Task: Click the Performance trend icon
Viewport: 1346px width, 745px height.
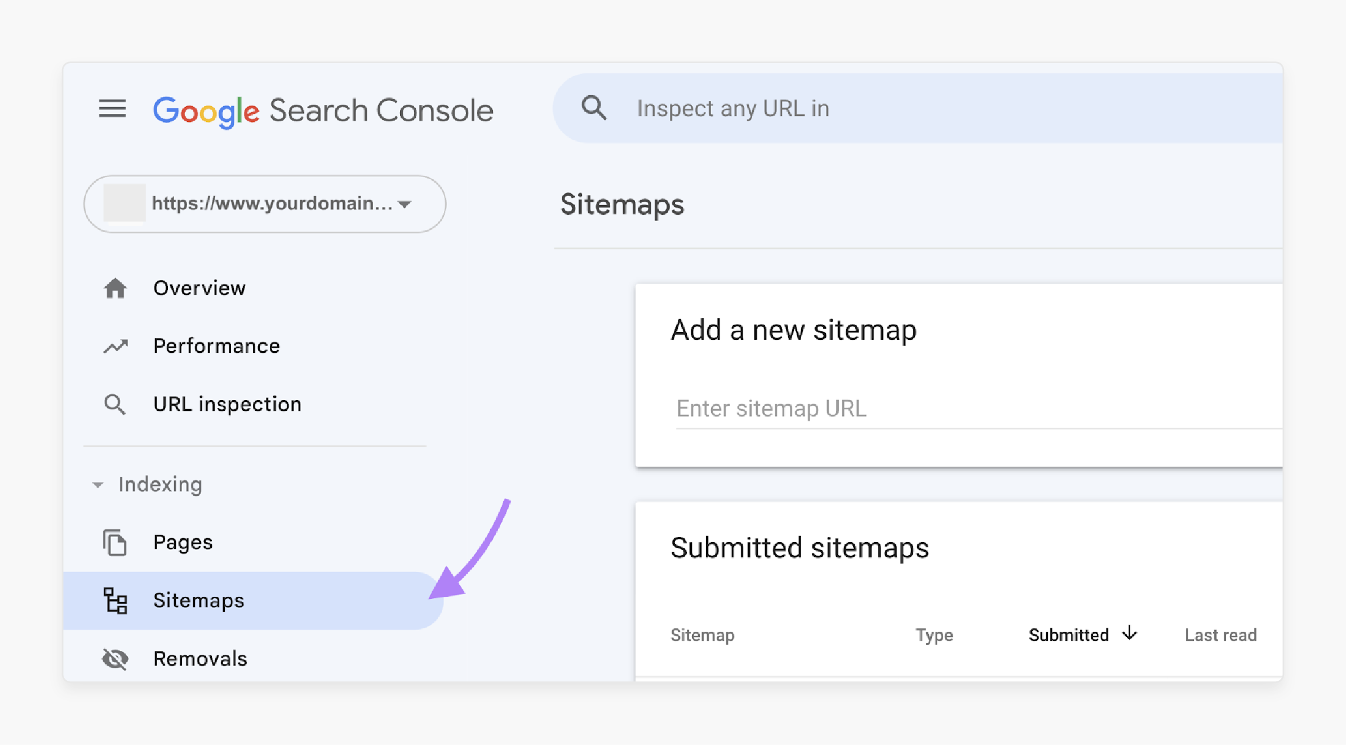Action: (116, 346)
